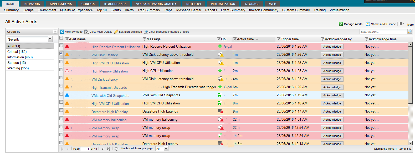
Task: Click the search magnifier icon
Action: (x=410, y=31)
